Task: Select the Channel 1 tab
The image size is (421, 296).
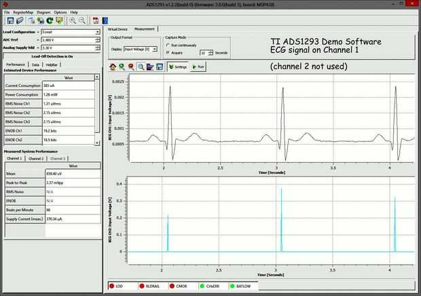Action: point(14,159)
